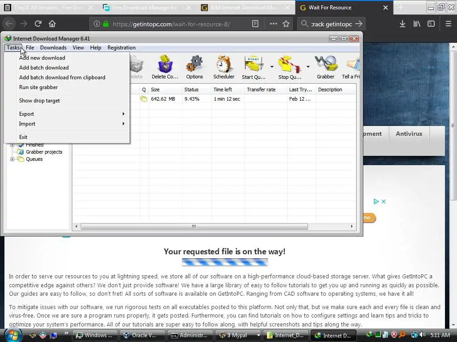Open IDM Options gear icon

195,64
